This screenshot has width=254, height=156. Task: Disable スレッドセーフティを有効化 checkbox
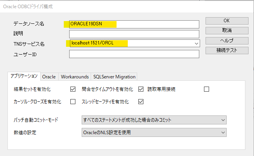pos(141,102)
